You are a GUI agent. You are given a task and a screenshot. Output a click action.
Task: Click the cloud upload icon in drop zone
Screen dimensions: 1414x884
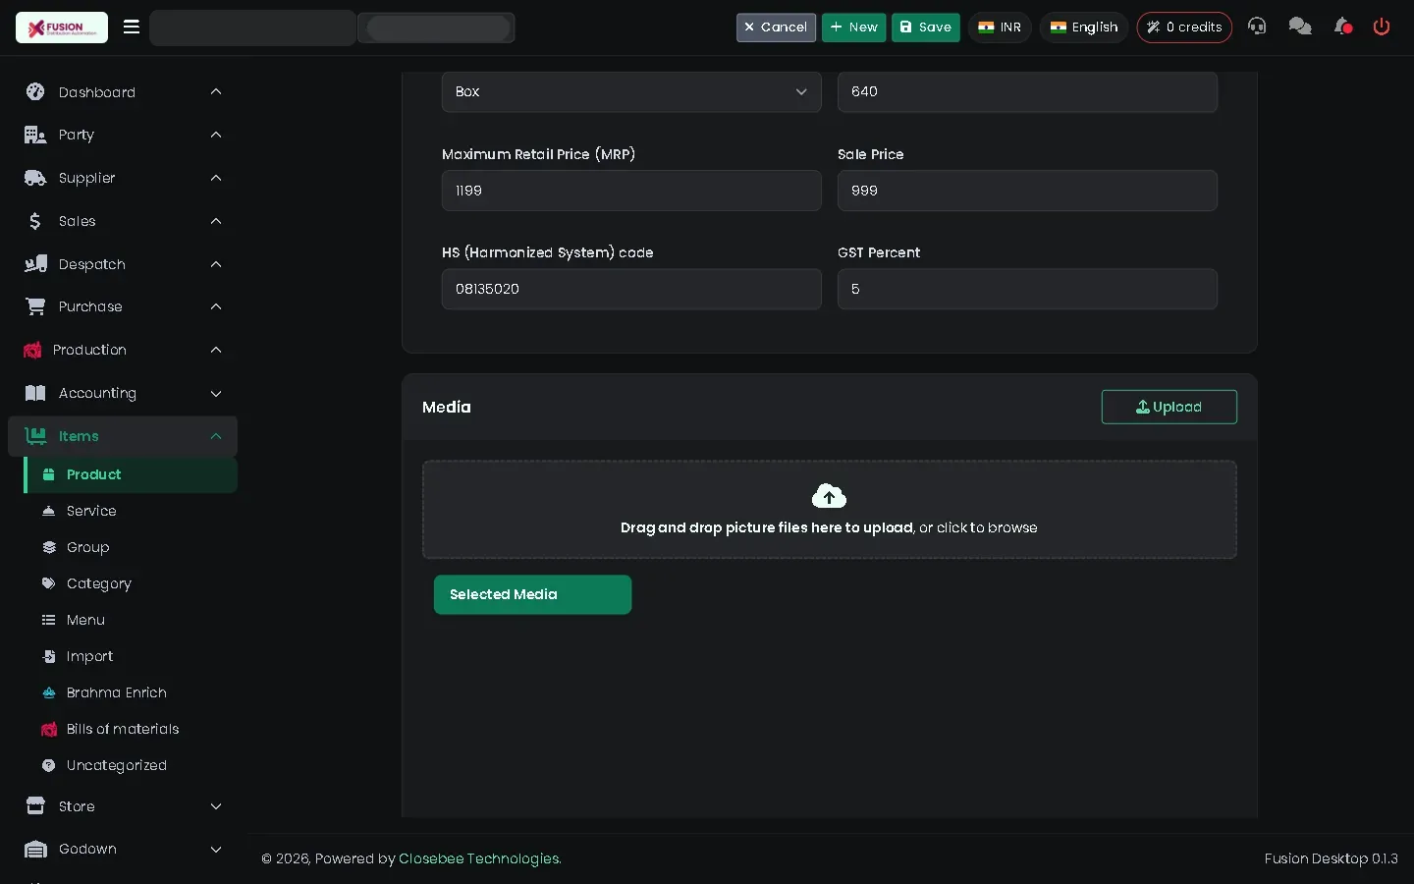pyautogui.click(x=829, y=496)
